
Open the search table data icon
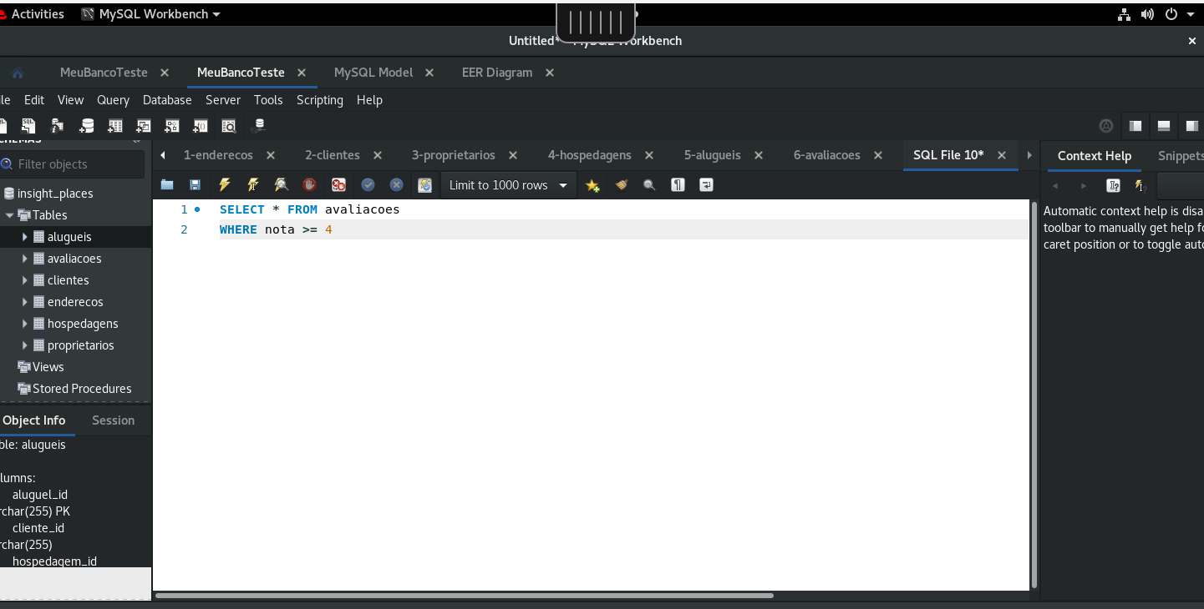coord(229,126)
